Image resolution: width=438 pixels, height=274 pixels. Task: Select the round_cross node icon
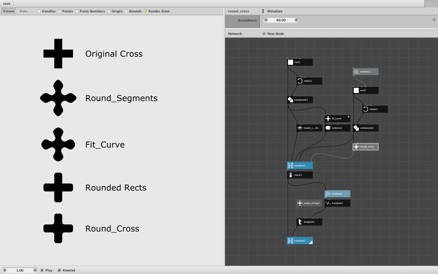(356, 147)
